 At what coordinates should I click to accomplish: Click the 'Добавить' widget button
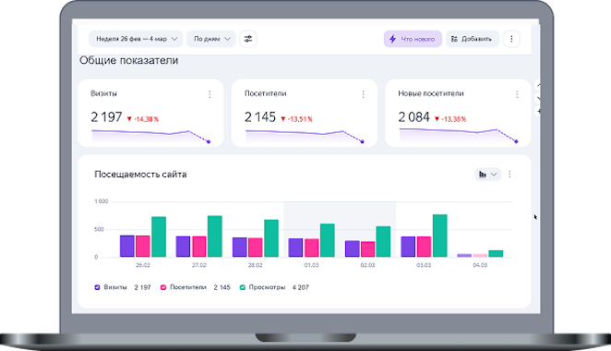point(472,39)
